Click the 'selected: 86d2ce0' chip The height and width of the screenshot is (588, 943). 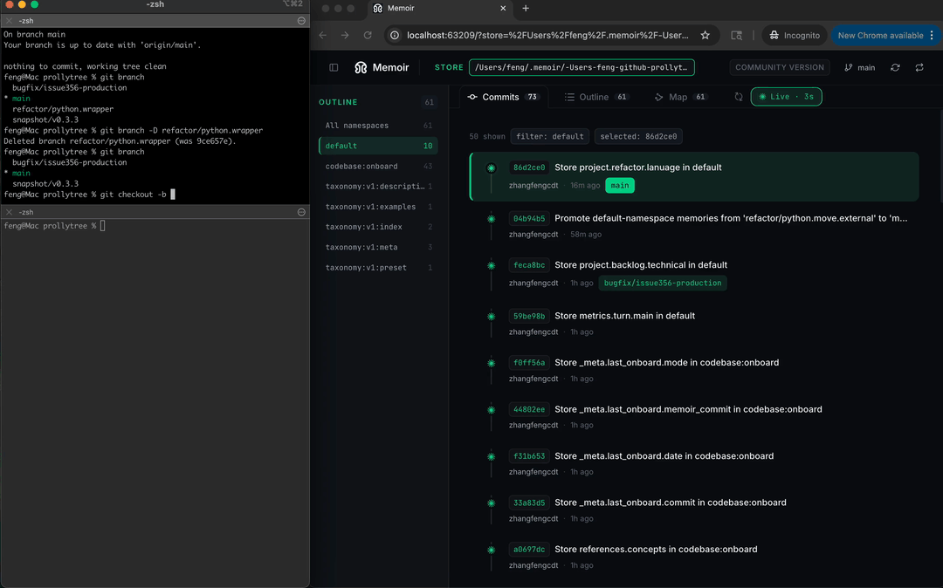[x=638, y=136]
